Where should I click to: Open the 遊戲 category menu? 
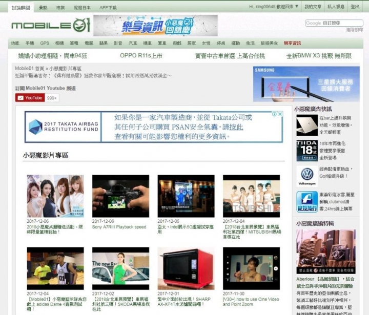click(177, 43)
